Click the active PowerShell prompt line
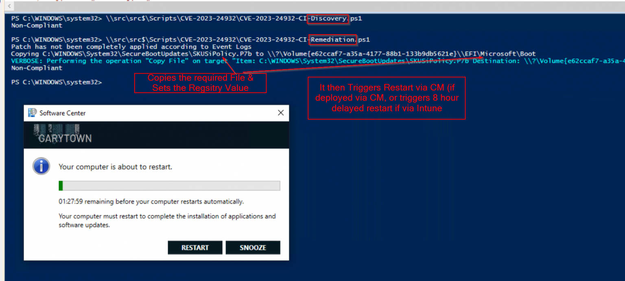 (x=57, y=82)
